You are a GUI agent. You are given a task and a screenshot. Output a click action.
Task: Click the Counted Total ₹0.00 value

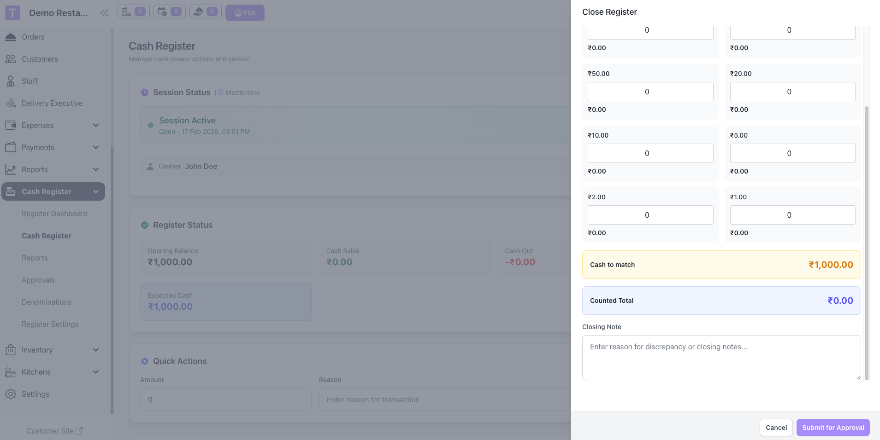click(x=840, y=301)
